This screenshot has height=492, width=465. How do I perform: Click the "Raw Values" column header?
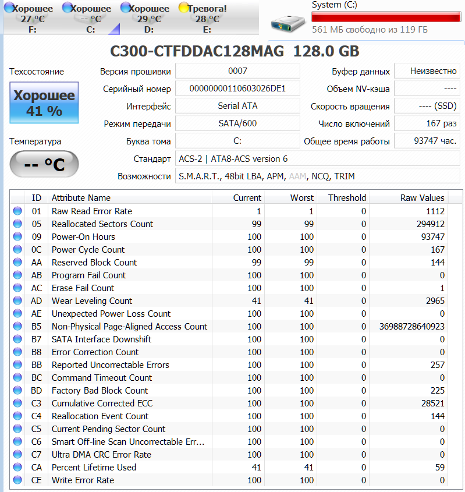416,198
